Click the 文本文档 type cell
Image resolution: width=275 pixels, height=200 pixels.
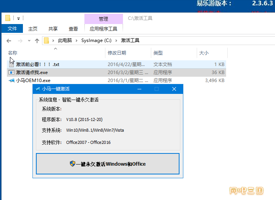coord(163,65)
